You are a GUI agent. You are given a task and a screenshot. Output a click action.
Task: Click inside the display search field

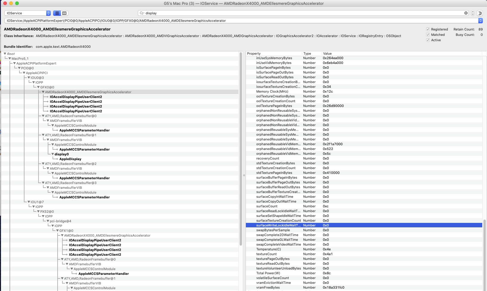click(x=303, y=13)
